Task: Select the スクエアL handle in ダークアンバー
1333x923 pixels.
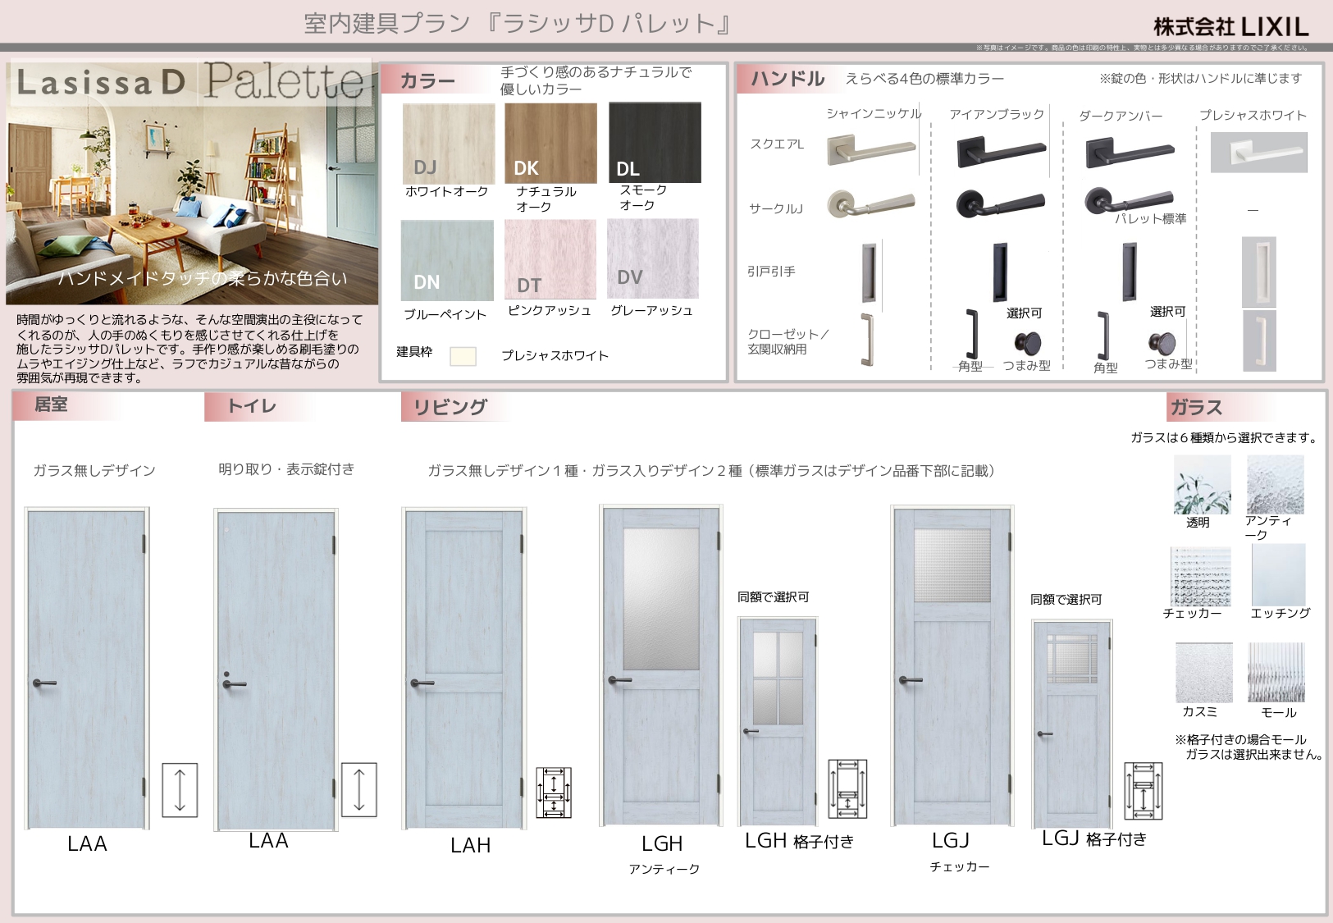Action: [1130, 153]
